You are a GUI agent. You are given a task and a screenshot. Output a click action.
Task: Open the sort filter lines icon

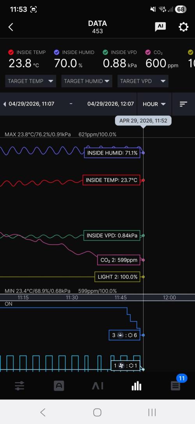(x=183, y=104)
